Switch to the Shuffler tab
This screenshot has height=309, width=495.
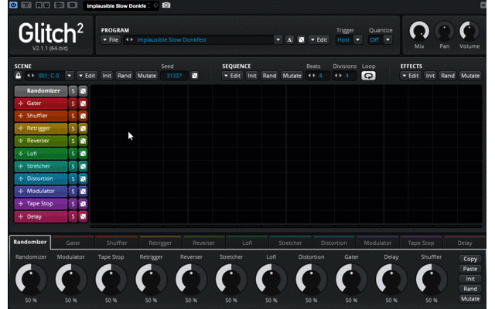point(117,243)
